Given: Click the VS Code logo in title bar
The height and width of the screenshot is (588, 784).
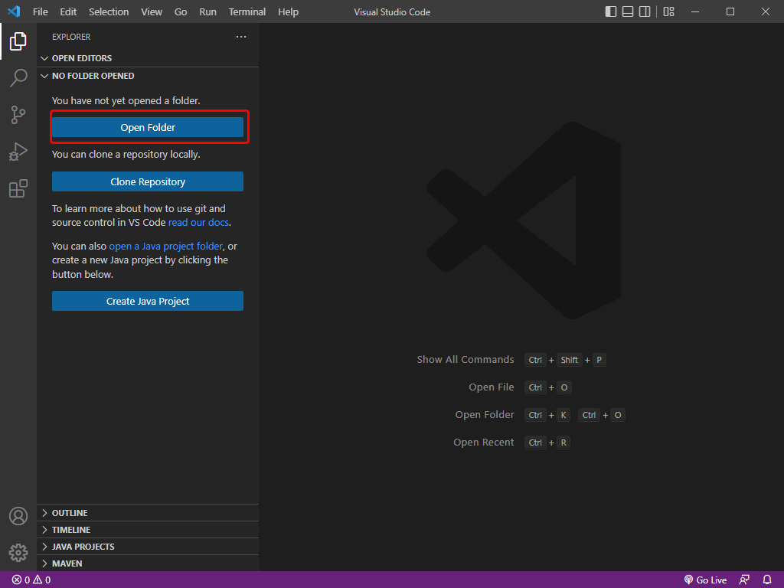Looking at the screenshot, I should pos(14,11).
